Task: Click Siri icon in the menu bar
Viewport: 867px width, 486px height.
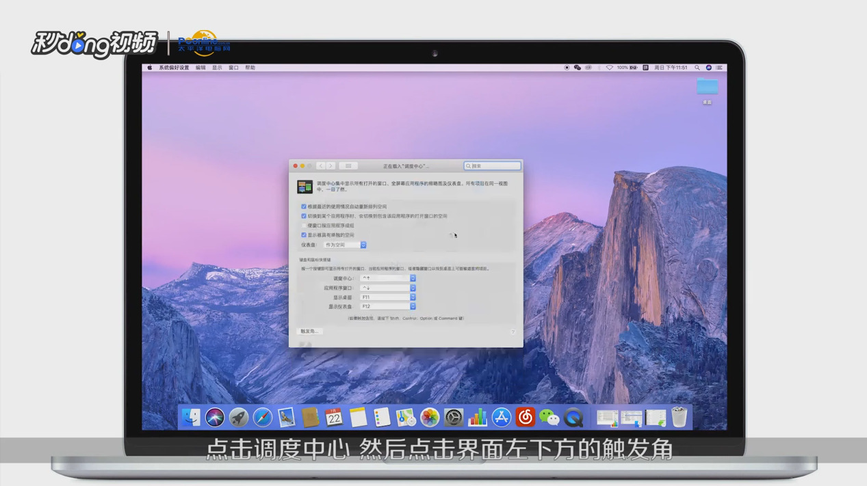Action: point(709,68)
